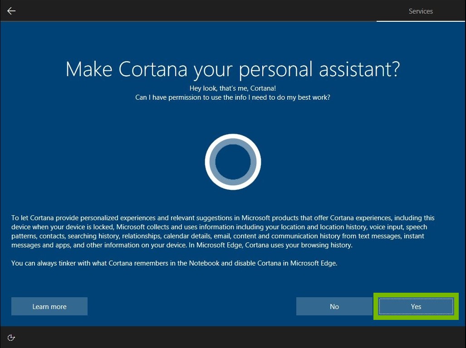Select the accessibility clock icon bottom left
This screenshot has width=466, height=348.
point(11,337)
